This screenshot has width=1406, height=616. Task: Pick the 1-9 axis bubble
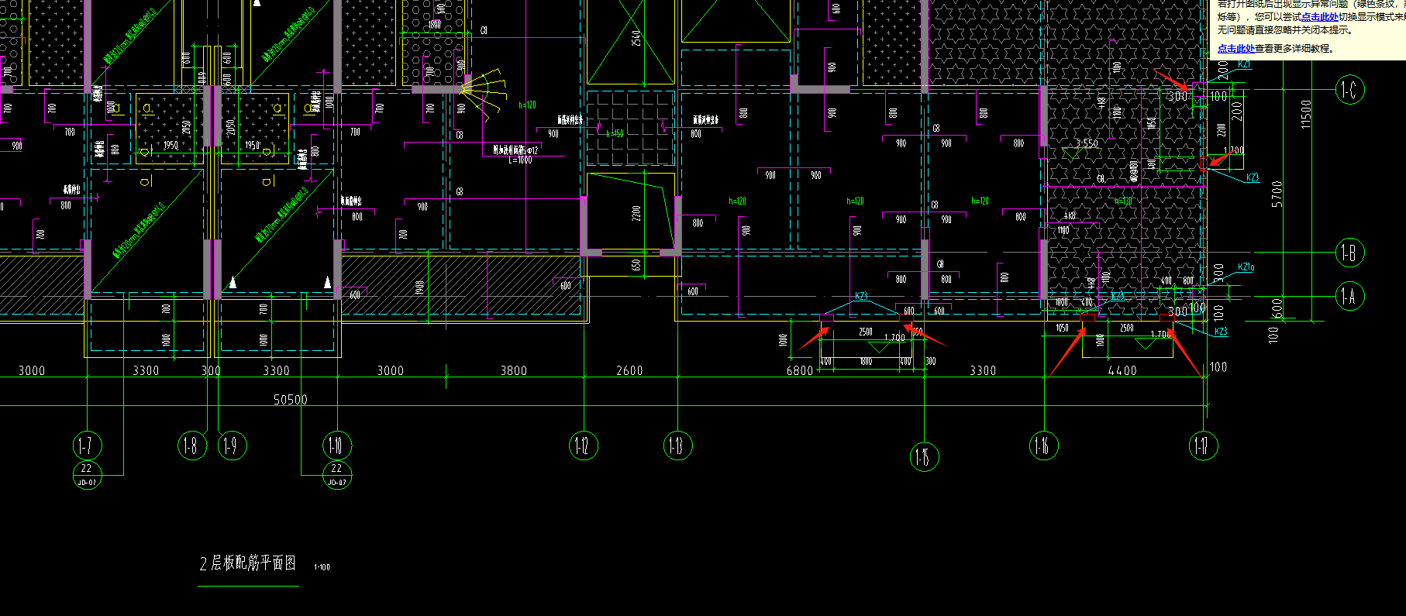click(232, 446)
